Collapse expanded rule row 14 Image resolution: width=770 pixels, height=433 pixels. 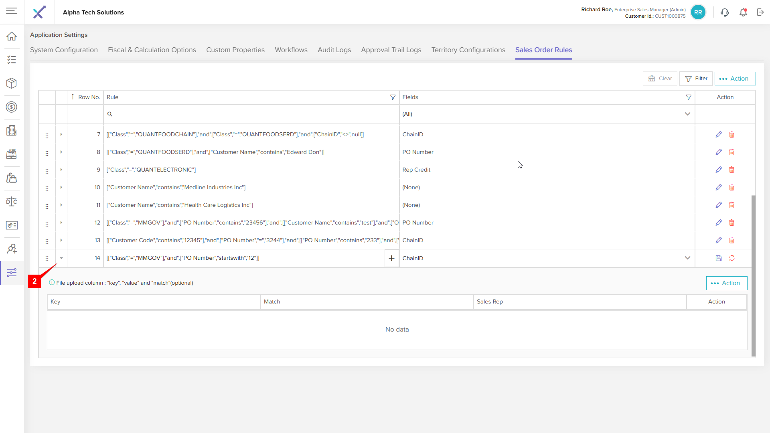pos(61,258)
